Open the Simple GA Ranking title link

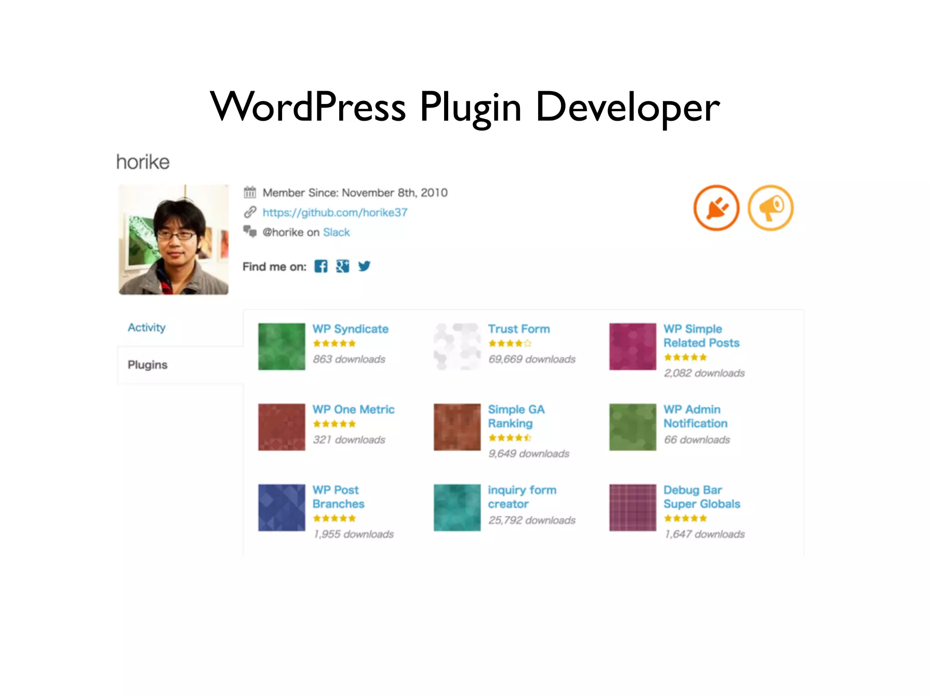516,416
